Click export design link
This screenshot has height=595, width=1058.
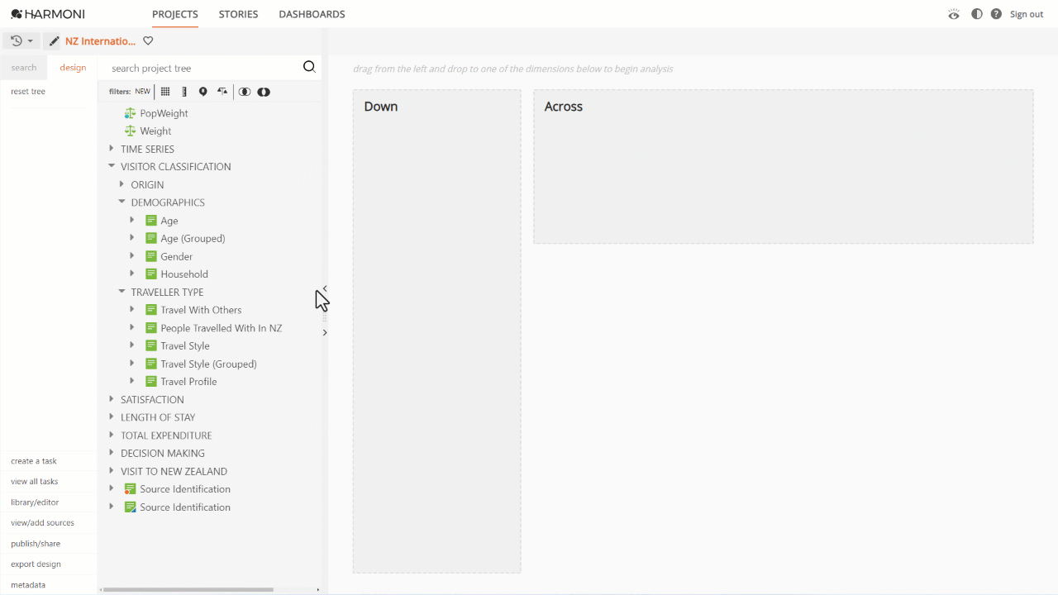pos(36,564)
